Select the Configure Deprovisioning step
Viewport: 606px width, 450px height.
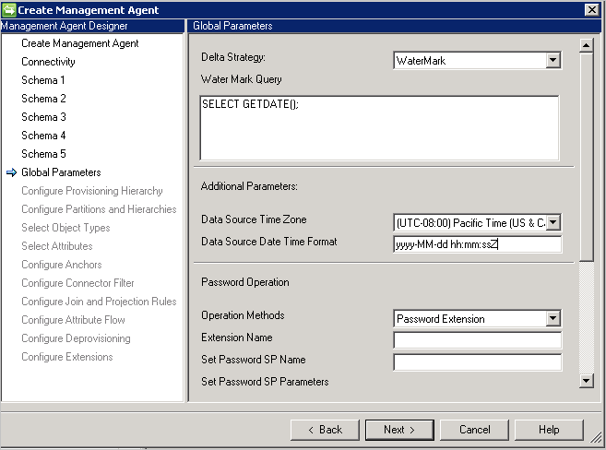pyautogui.click(x=76, y=338)
